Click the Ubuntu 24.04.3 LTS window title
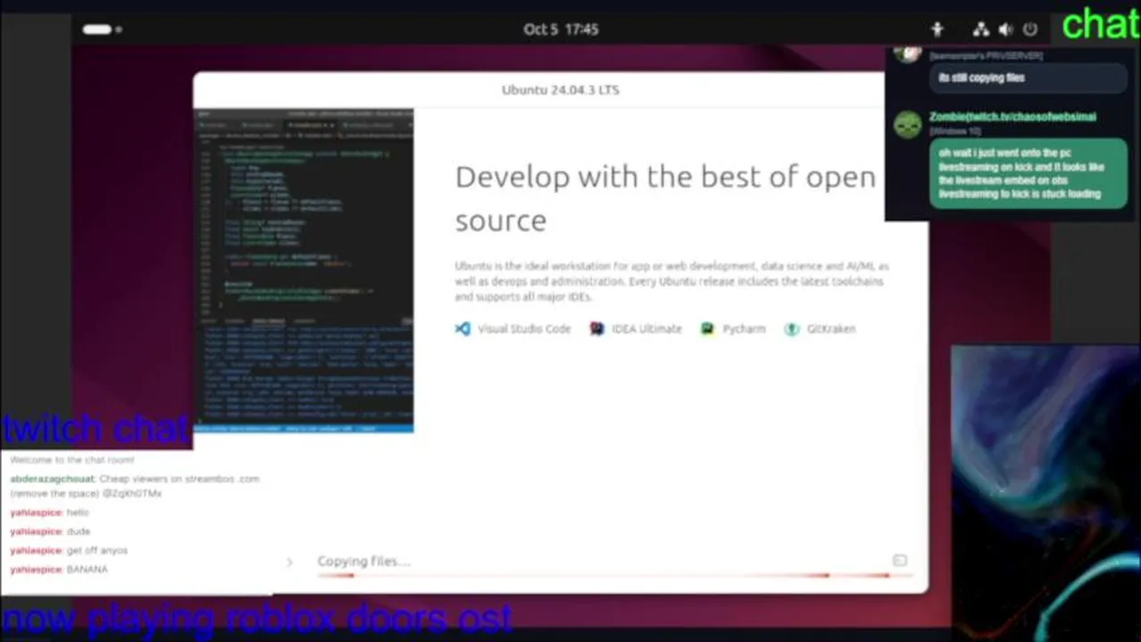This screenshot has width=1141, height=642. tap(561, 90)
